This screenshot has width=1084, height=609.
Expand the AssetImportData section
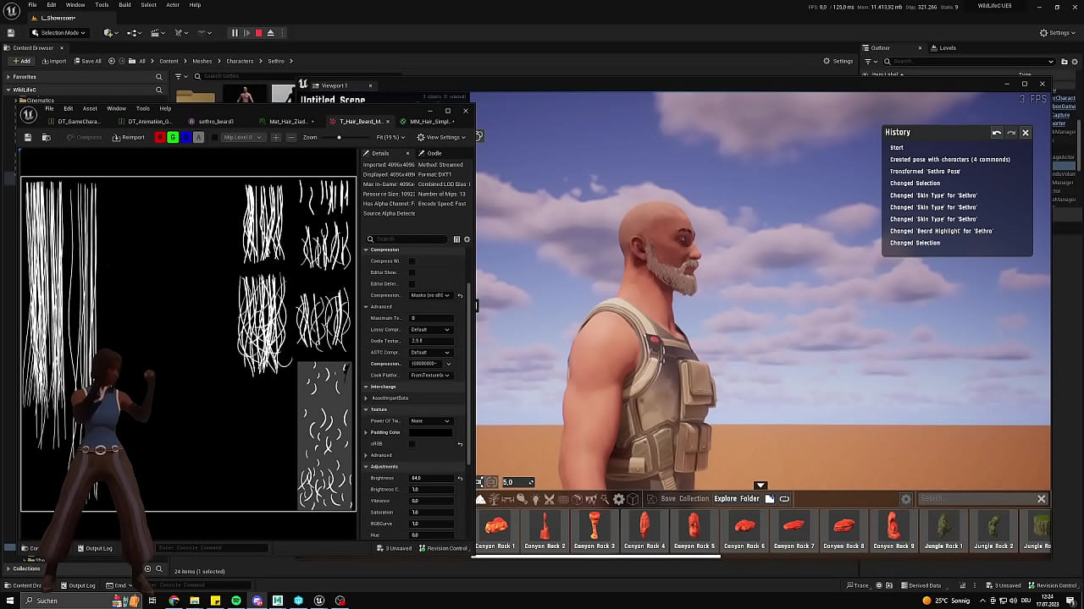(367, 398)
